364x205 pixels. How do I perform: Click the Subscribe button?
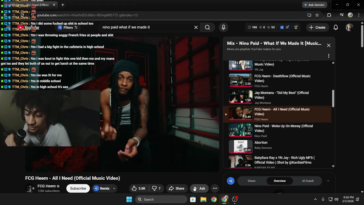click(x=78, y=188)
